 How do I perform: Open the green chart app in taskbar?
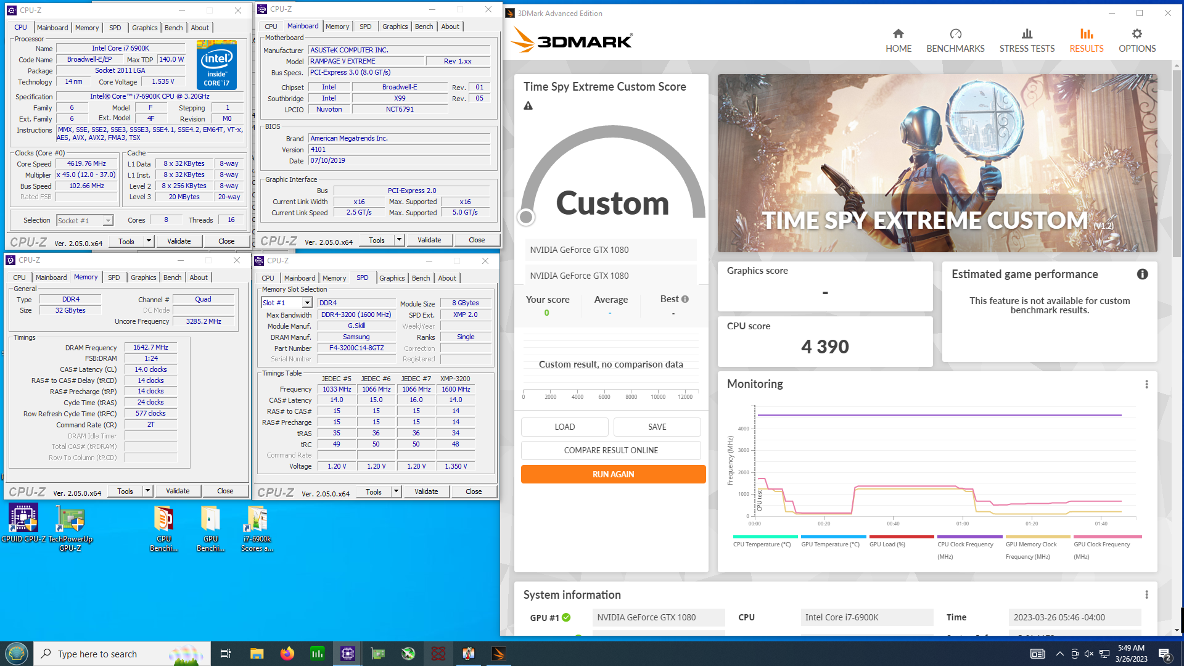[317, 654]
